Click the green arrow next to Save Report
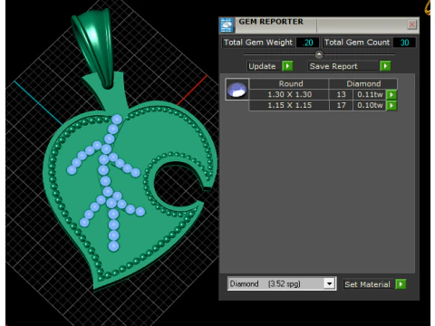The width and height of the screenshot is (435, 326). (x=385, y=66)
